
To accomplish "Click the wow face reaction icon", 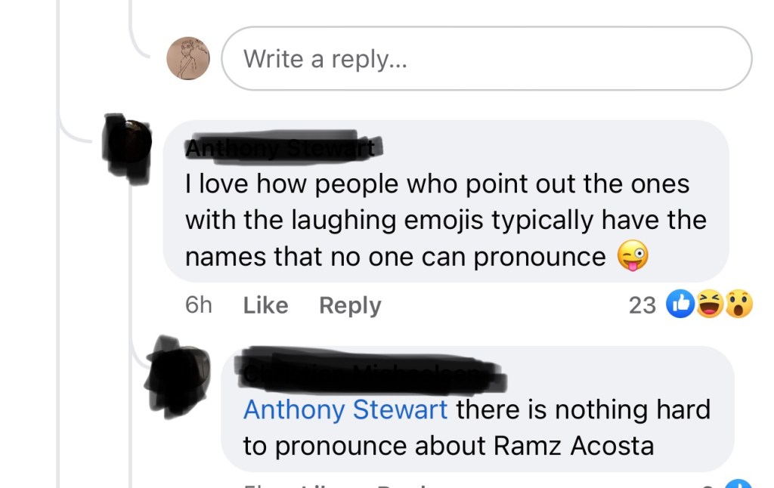I will click(x=738, y=304).
